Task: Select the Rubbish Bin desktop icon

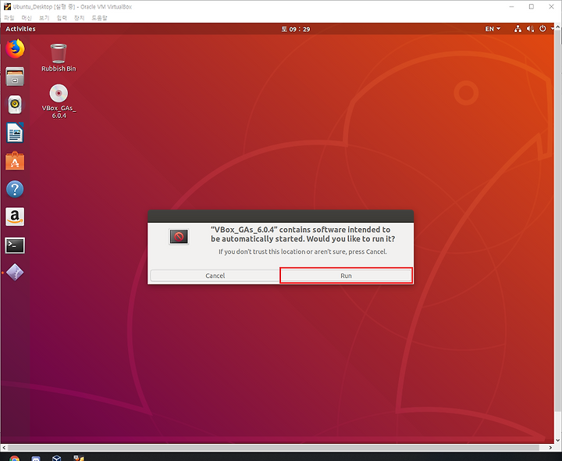Action: (x=59, y=57)
